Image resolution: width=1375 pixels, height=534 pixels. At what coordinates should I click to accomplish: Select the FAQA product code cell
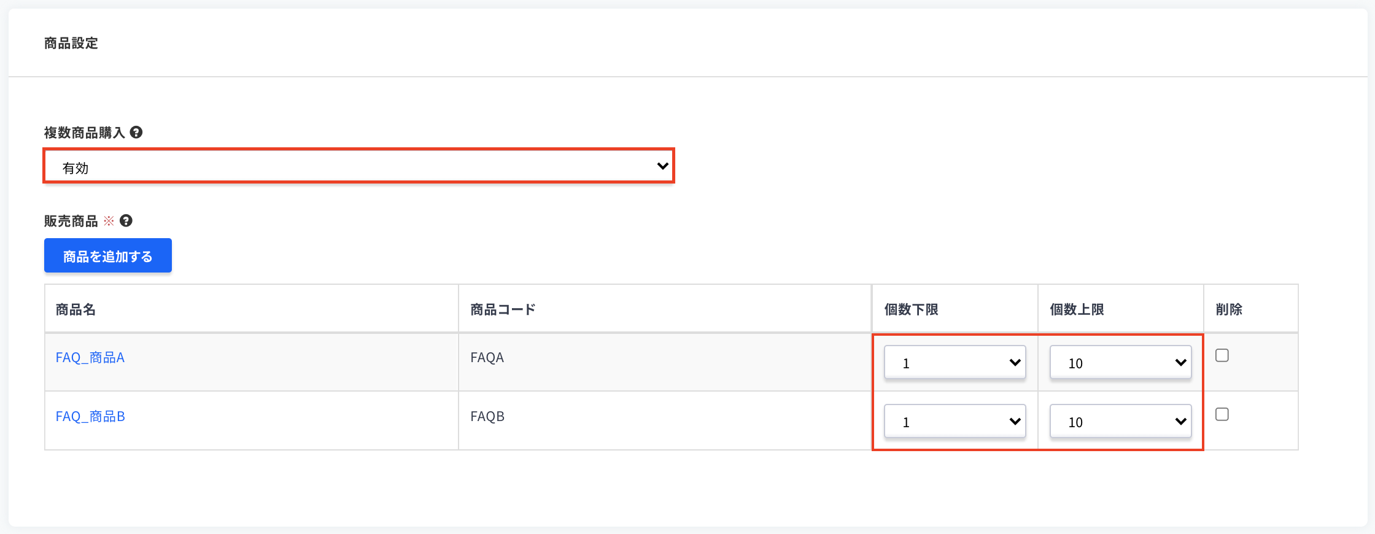coord(487,357)
